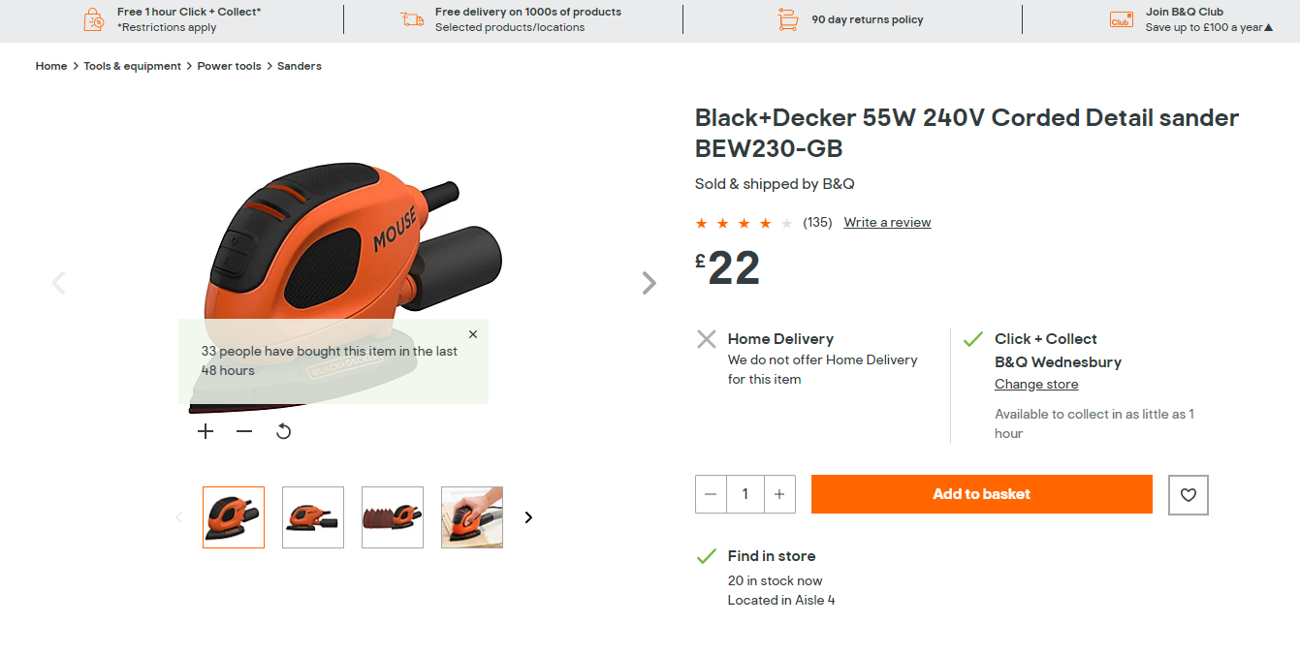Dismiss the recent purchases notification
The width and height of the screenshot is (1300, 656).
point(473,334)
